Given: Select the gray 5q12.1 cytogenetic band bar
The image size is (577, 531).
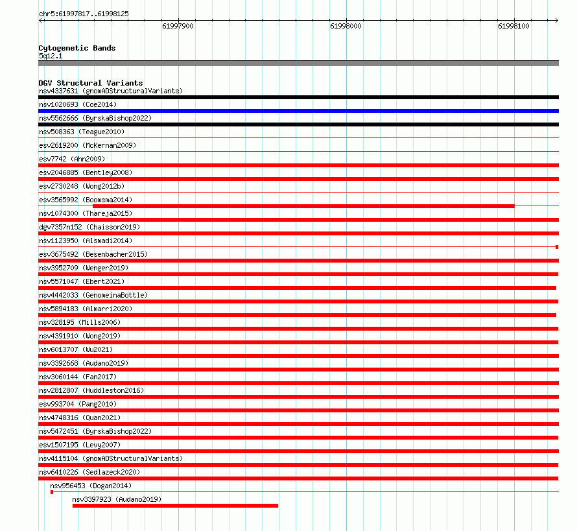Looking at the screenshot, I should [x=298, y=63].
